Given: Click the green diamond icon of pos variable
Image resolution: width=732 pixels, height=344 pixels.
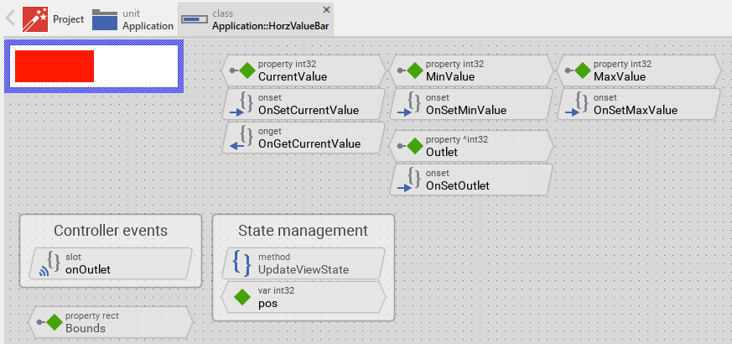Looking at the screenshot, I should (x=241, y=296).
